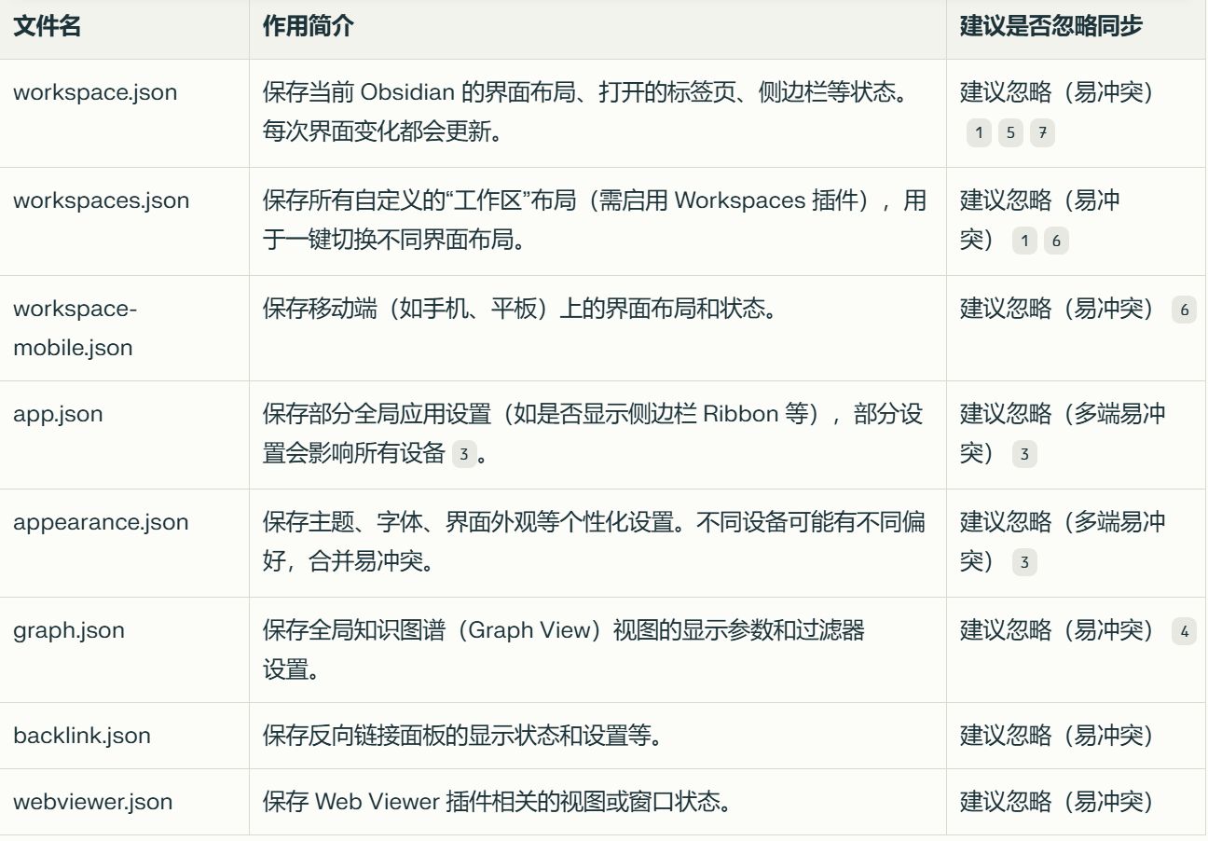1208x841 pixels.
Task: Open citation 6 in the workspaces.json row
Action: [x=1056, y=241]
